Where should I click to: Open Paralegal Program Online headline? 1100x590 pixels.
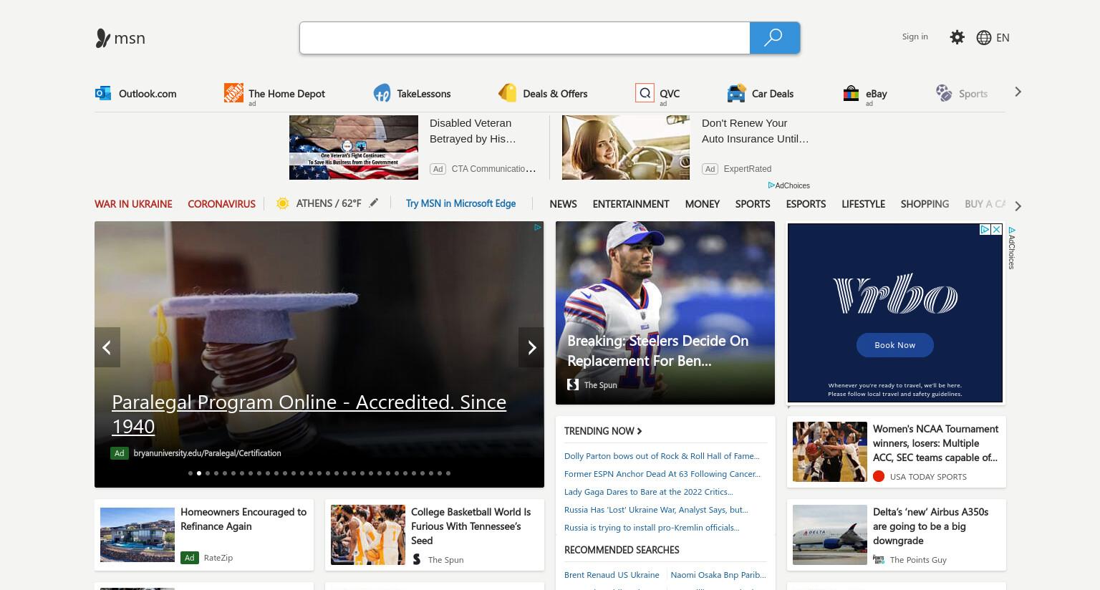point(309,414)
